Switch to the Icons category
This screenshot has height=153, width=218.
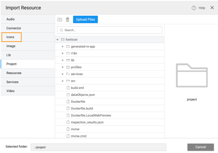[x=11, y=37]
